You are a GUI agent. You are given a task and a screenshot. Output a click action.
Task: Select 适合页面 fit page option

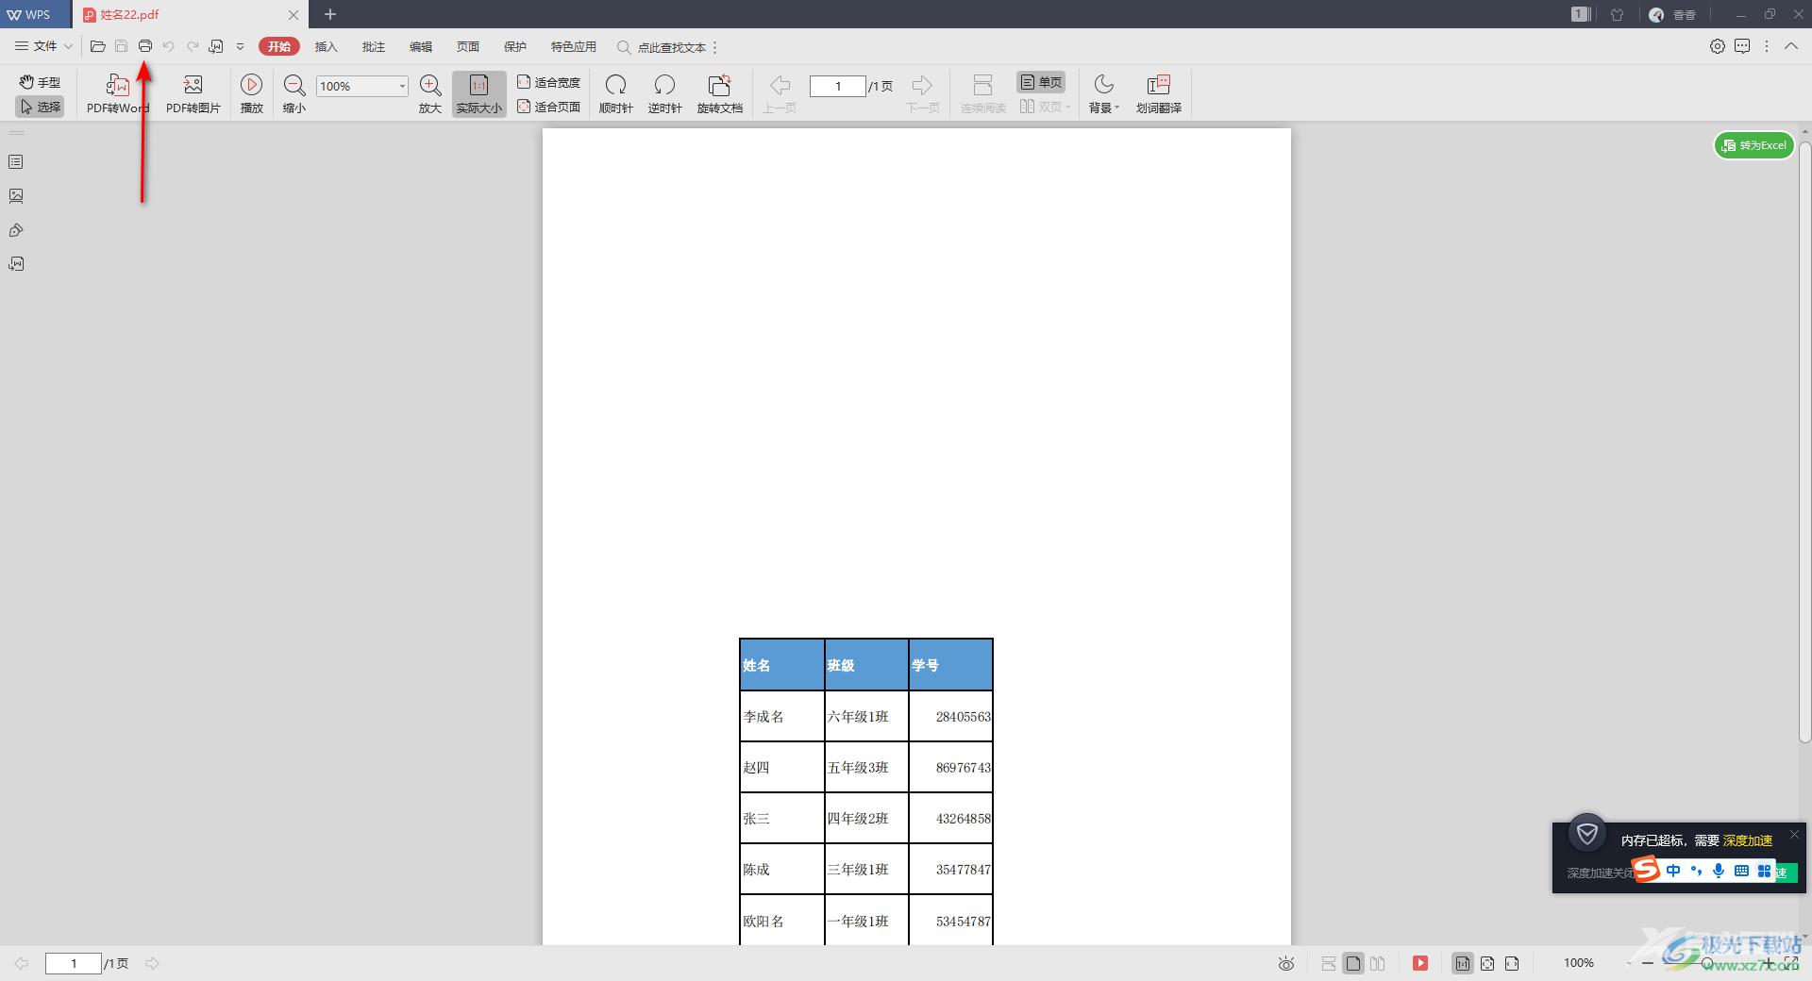548,107
